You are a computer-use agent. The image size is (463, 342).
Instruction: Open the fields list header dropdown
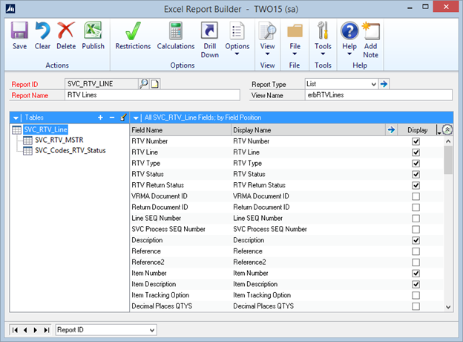click(x=136, y=118)
